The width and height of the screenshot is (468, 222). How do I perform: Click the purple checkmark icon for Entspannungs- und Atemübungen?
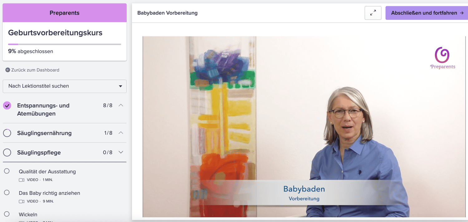(7, 106)
